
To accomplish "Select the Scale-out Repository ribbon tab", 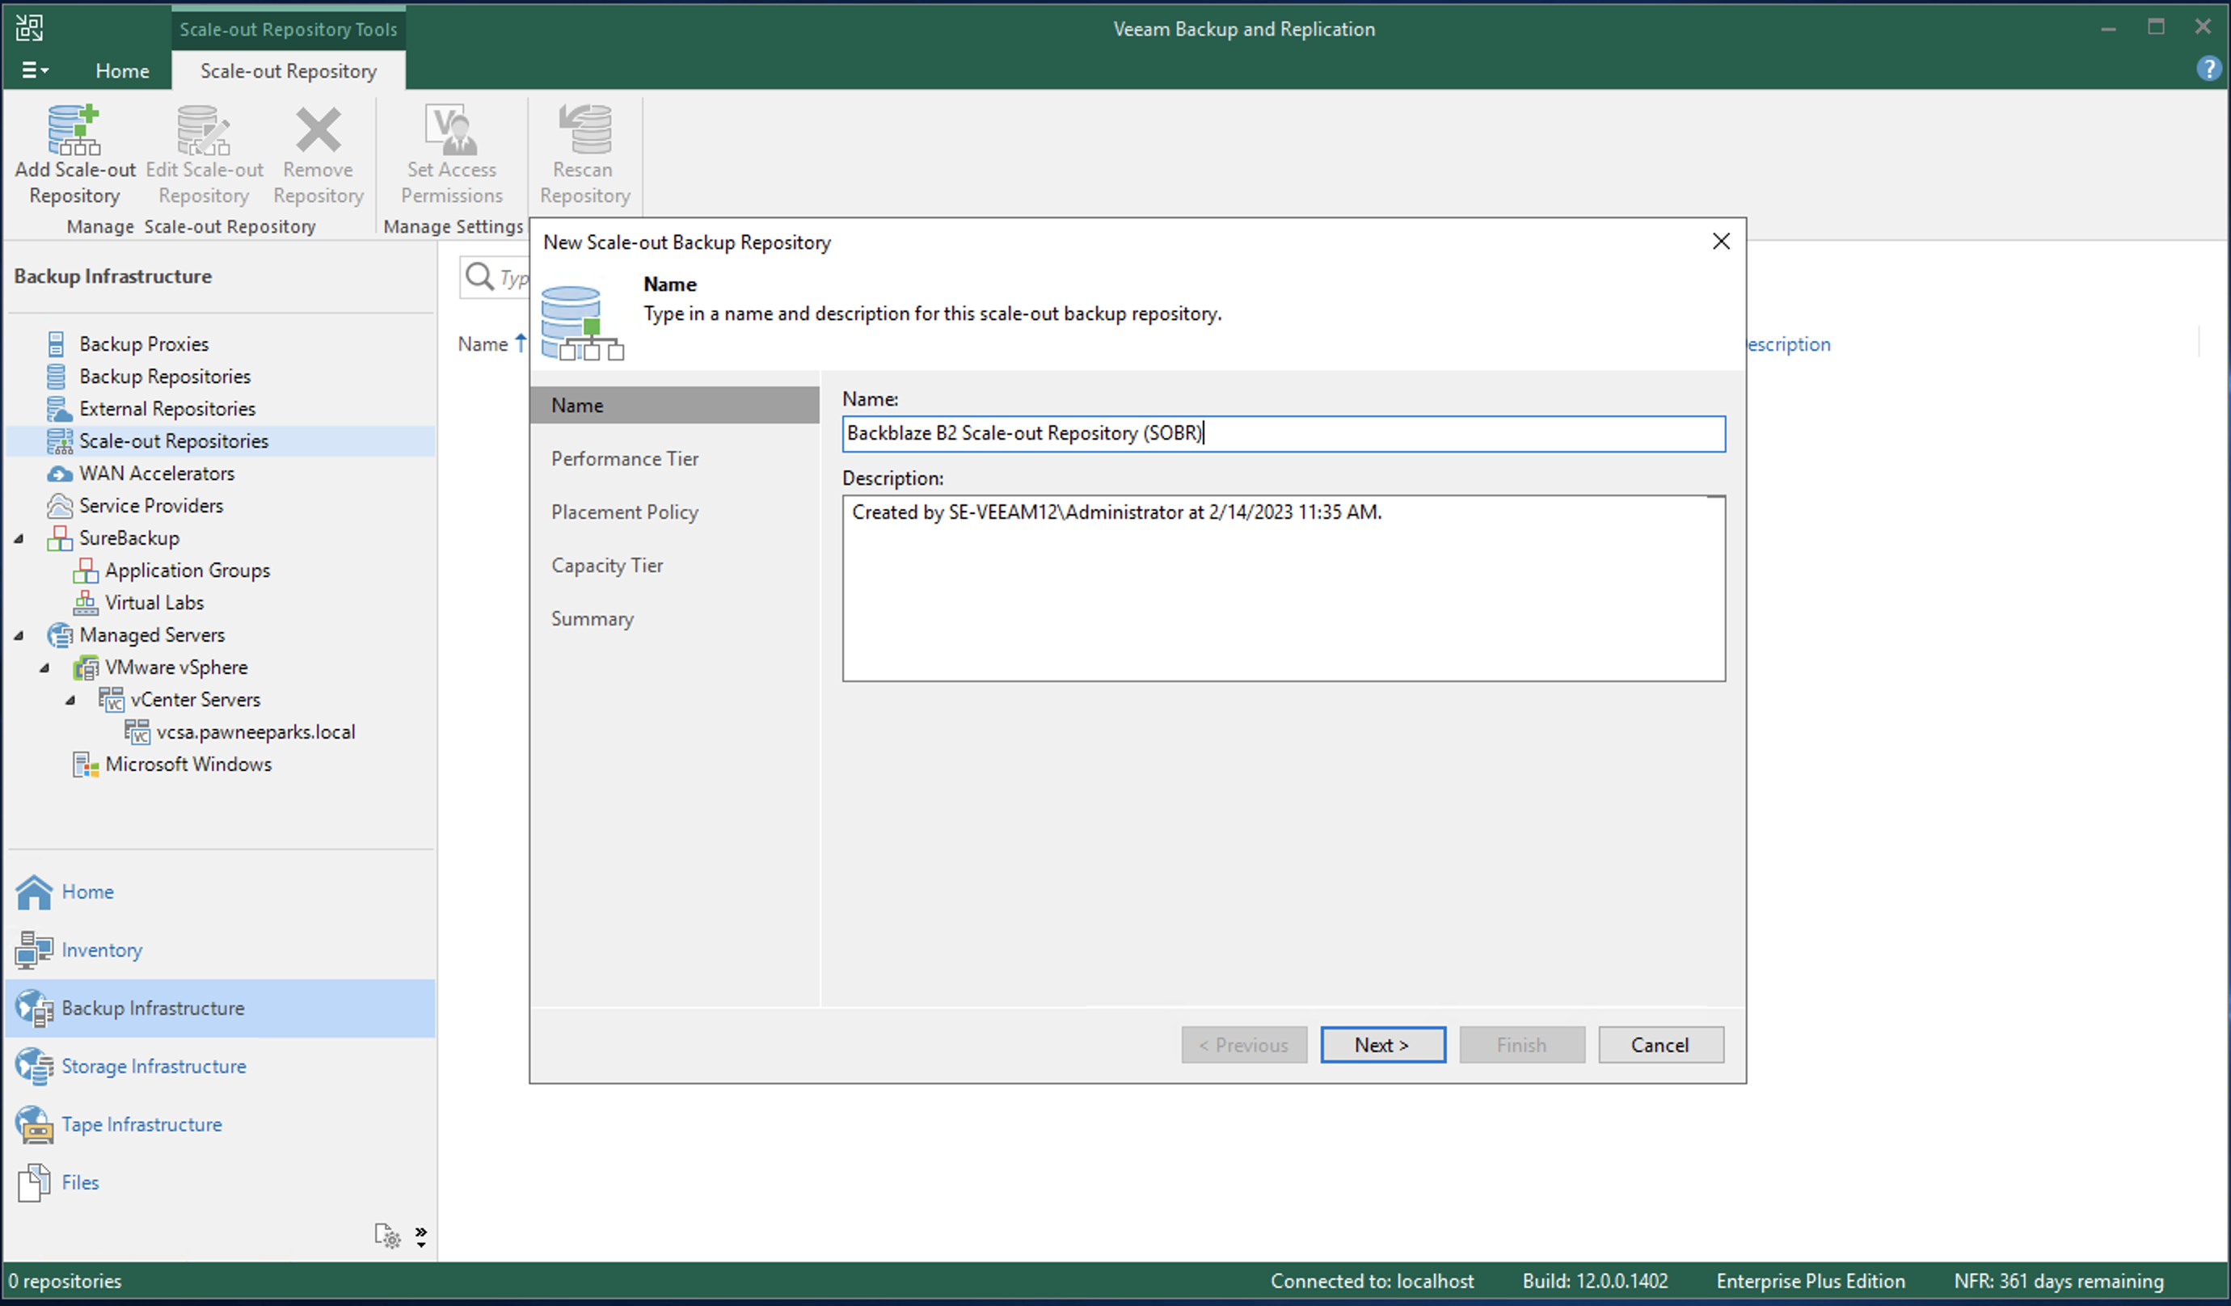I will click(x=289, y=71).
